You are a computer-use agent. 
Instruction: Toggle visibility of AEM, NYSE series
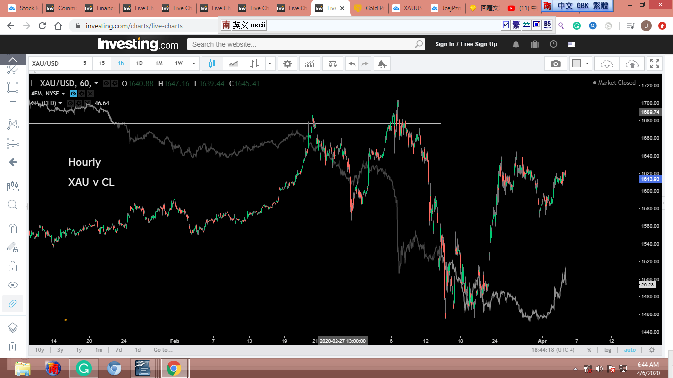[x=73, y=94]
